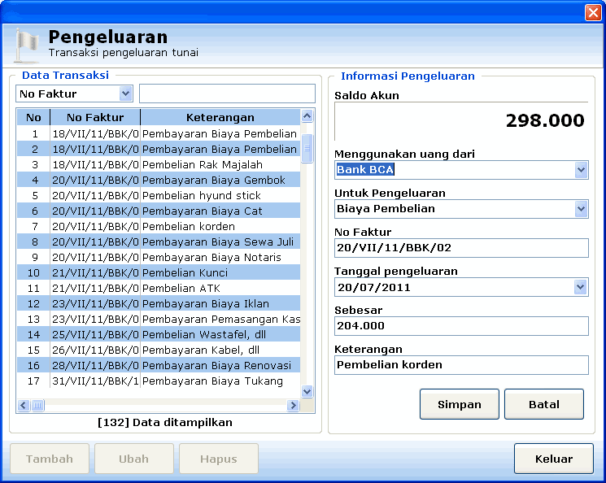The height and width of the screenshot is (483, 606).
Task: Select row Pembelian Kunci
Action: 159,272
